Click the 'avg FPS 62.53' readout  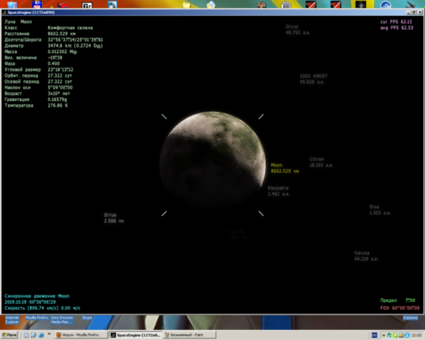coord(397,28)
